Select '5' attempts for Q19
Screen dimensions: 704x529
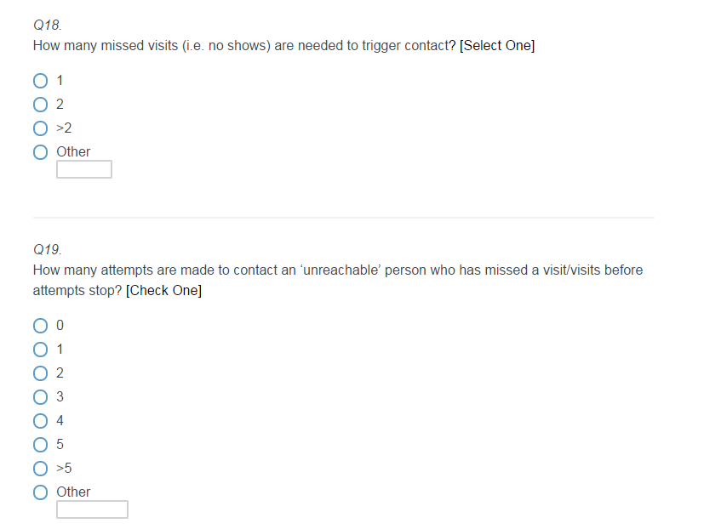click(x=41, y=444)
